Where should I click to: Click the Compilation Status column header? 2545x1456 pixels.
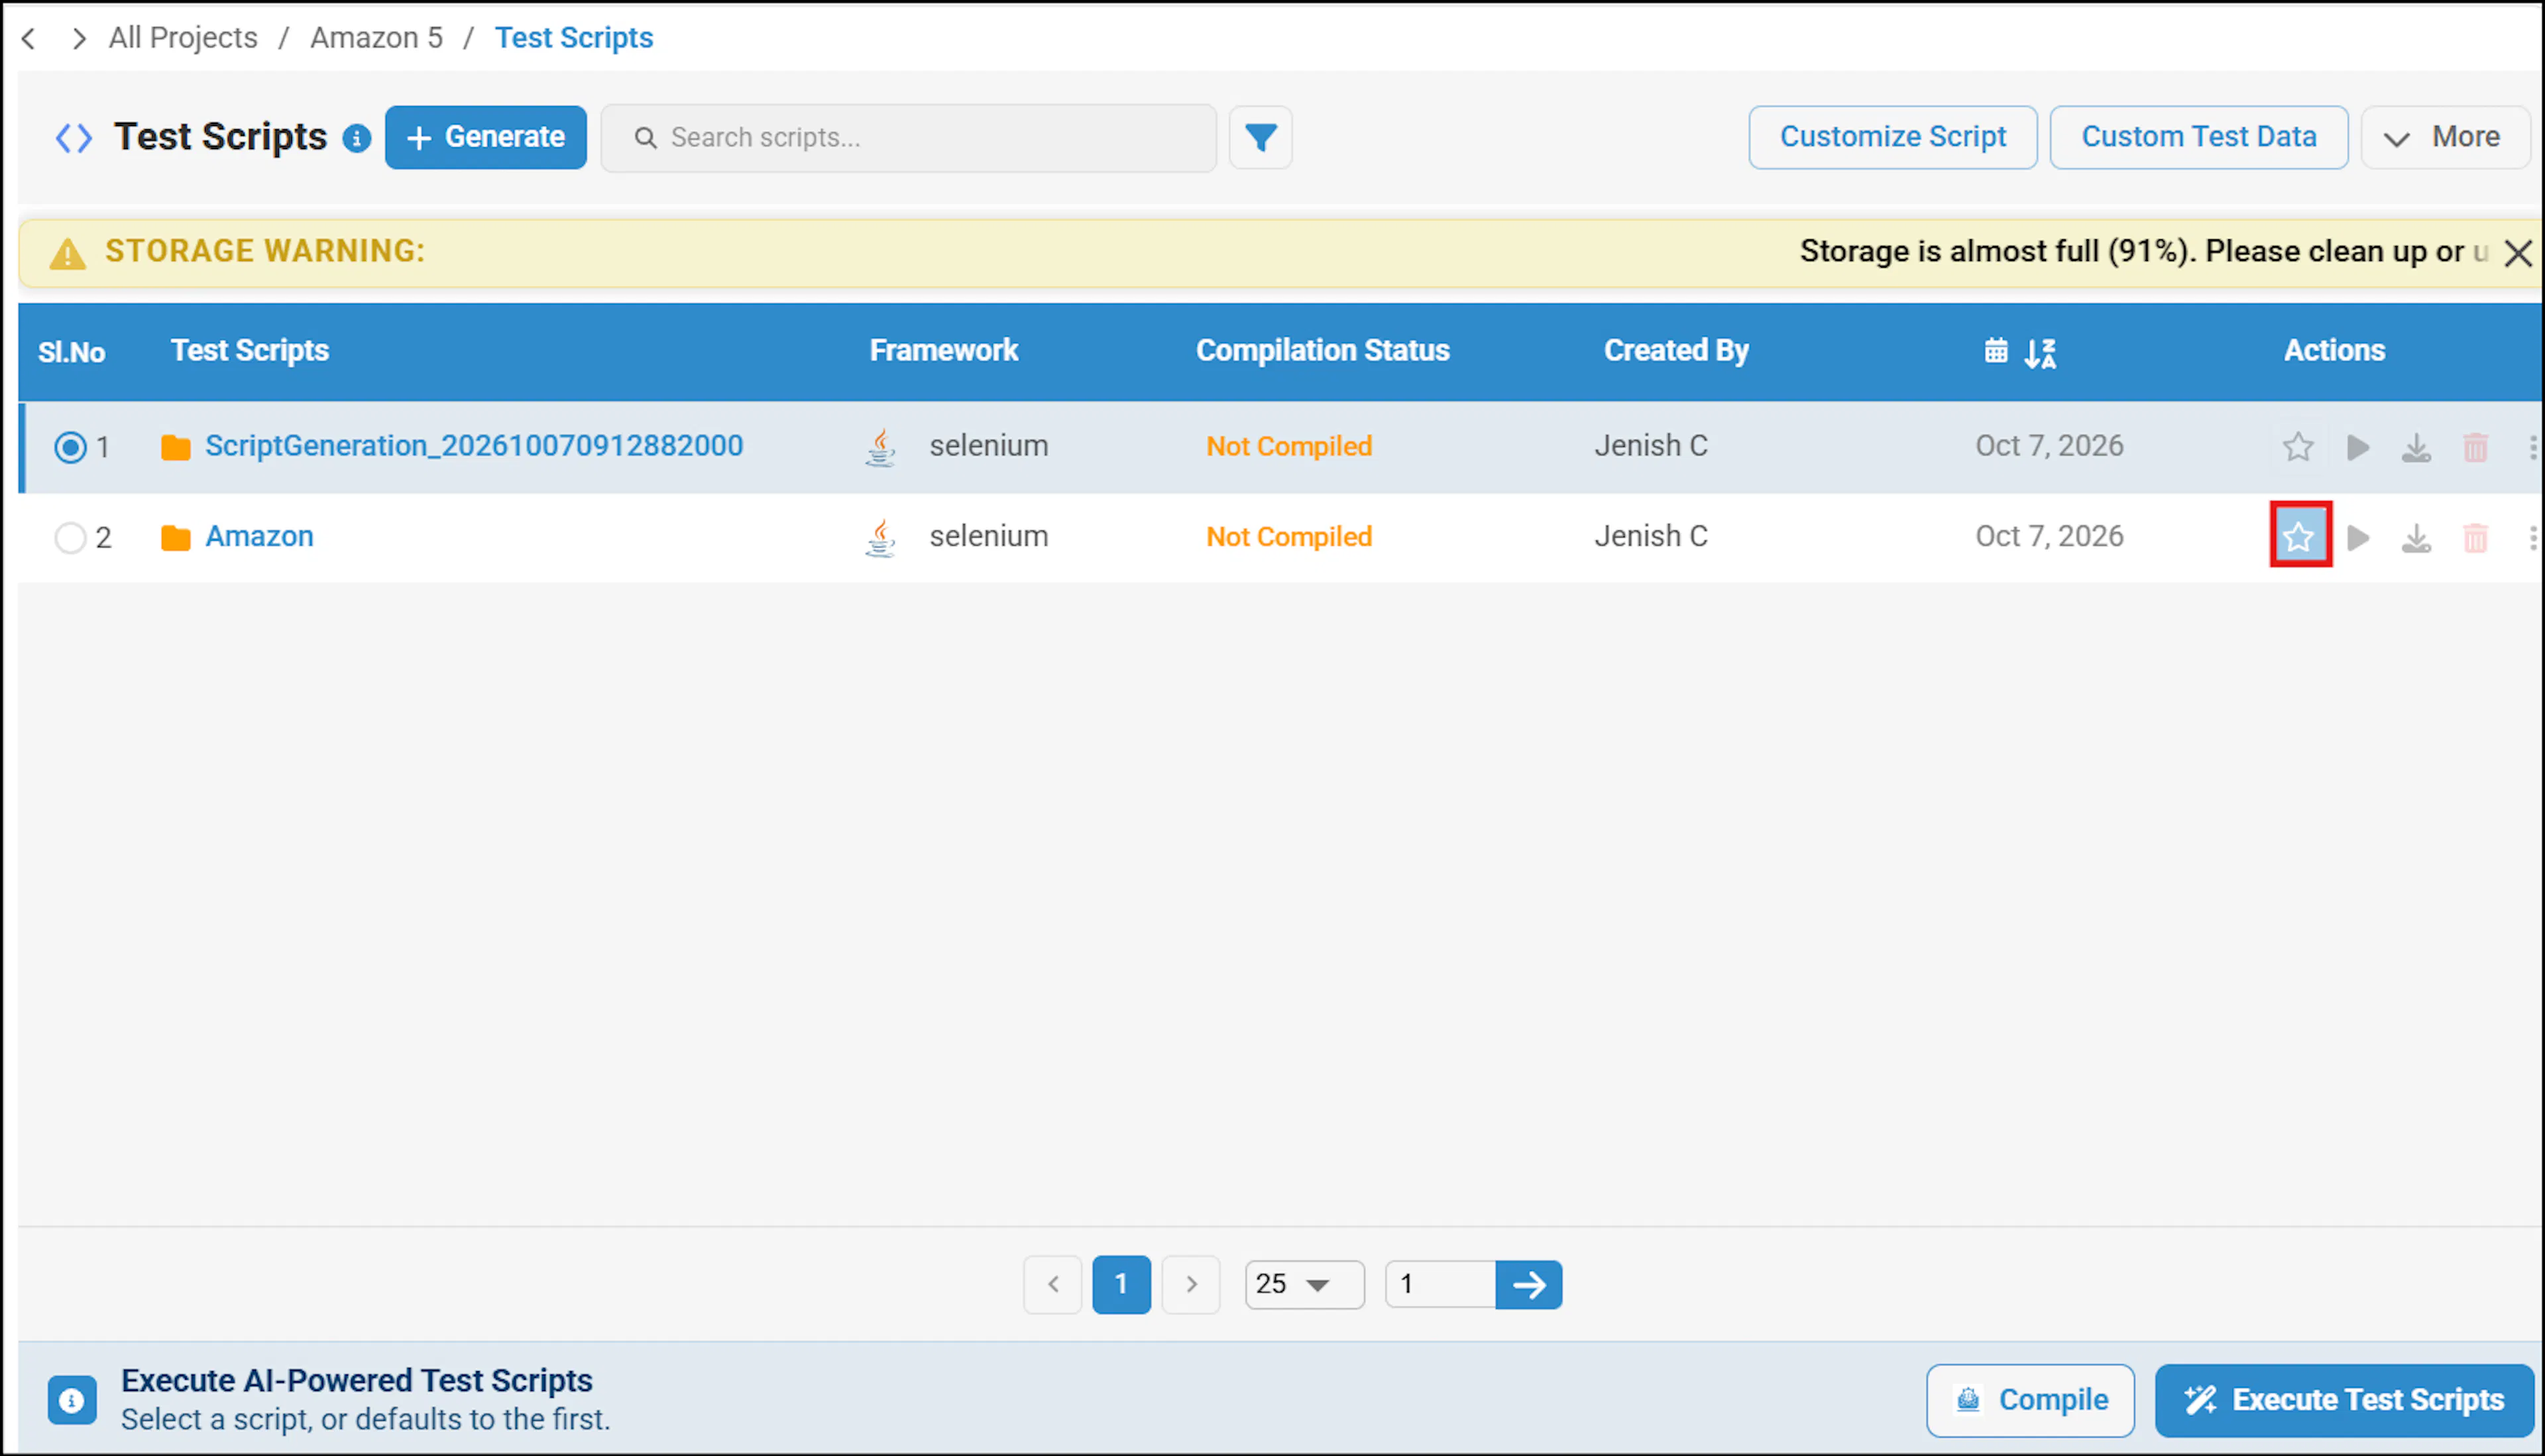1322,351
